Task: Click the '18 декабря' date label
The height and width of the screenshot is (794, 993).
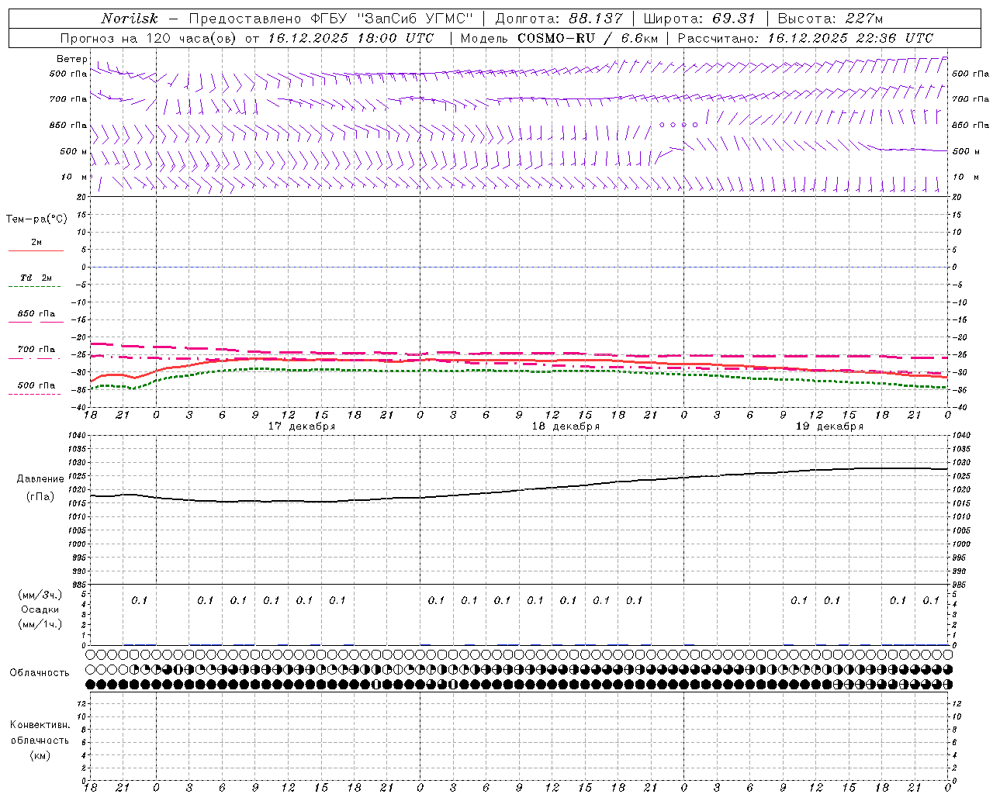Action: pyautogui.click(x=566, y=426)
